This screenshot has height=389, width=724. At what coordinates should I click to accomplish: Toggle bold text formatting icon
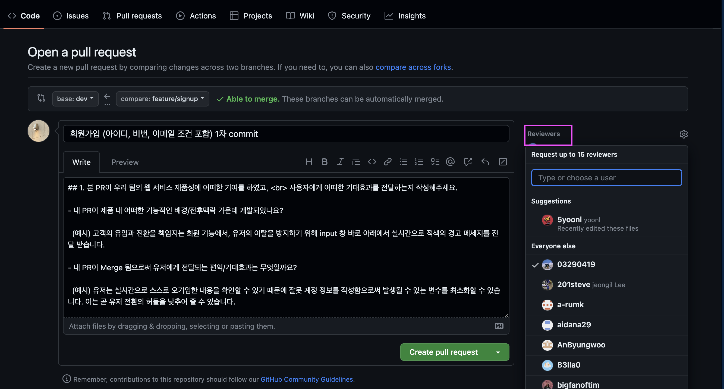click(324, 162)
